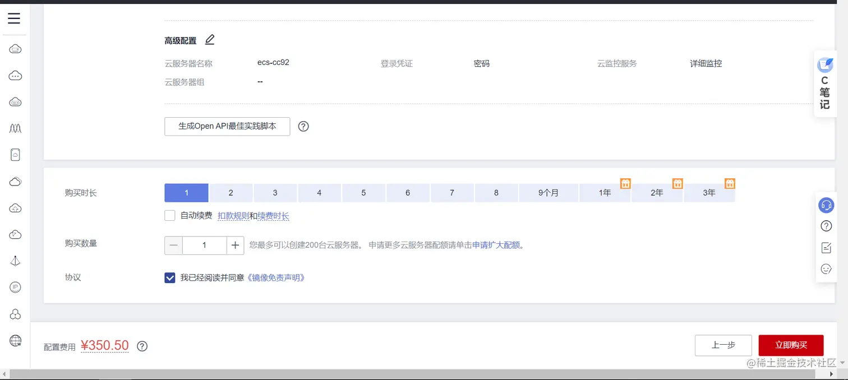
Task: Open the 续费时长 link
Action: tap(273, 216)
